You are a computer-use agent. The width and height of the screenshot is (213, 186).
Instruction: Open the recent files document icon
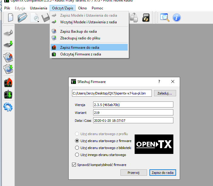coord(34,17)
